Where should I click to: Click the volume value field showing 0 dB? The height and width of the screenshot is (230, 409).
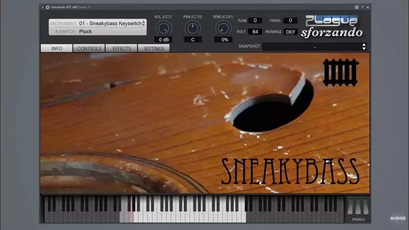click(x=164, y=40)
